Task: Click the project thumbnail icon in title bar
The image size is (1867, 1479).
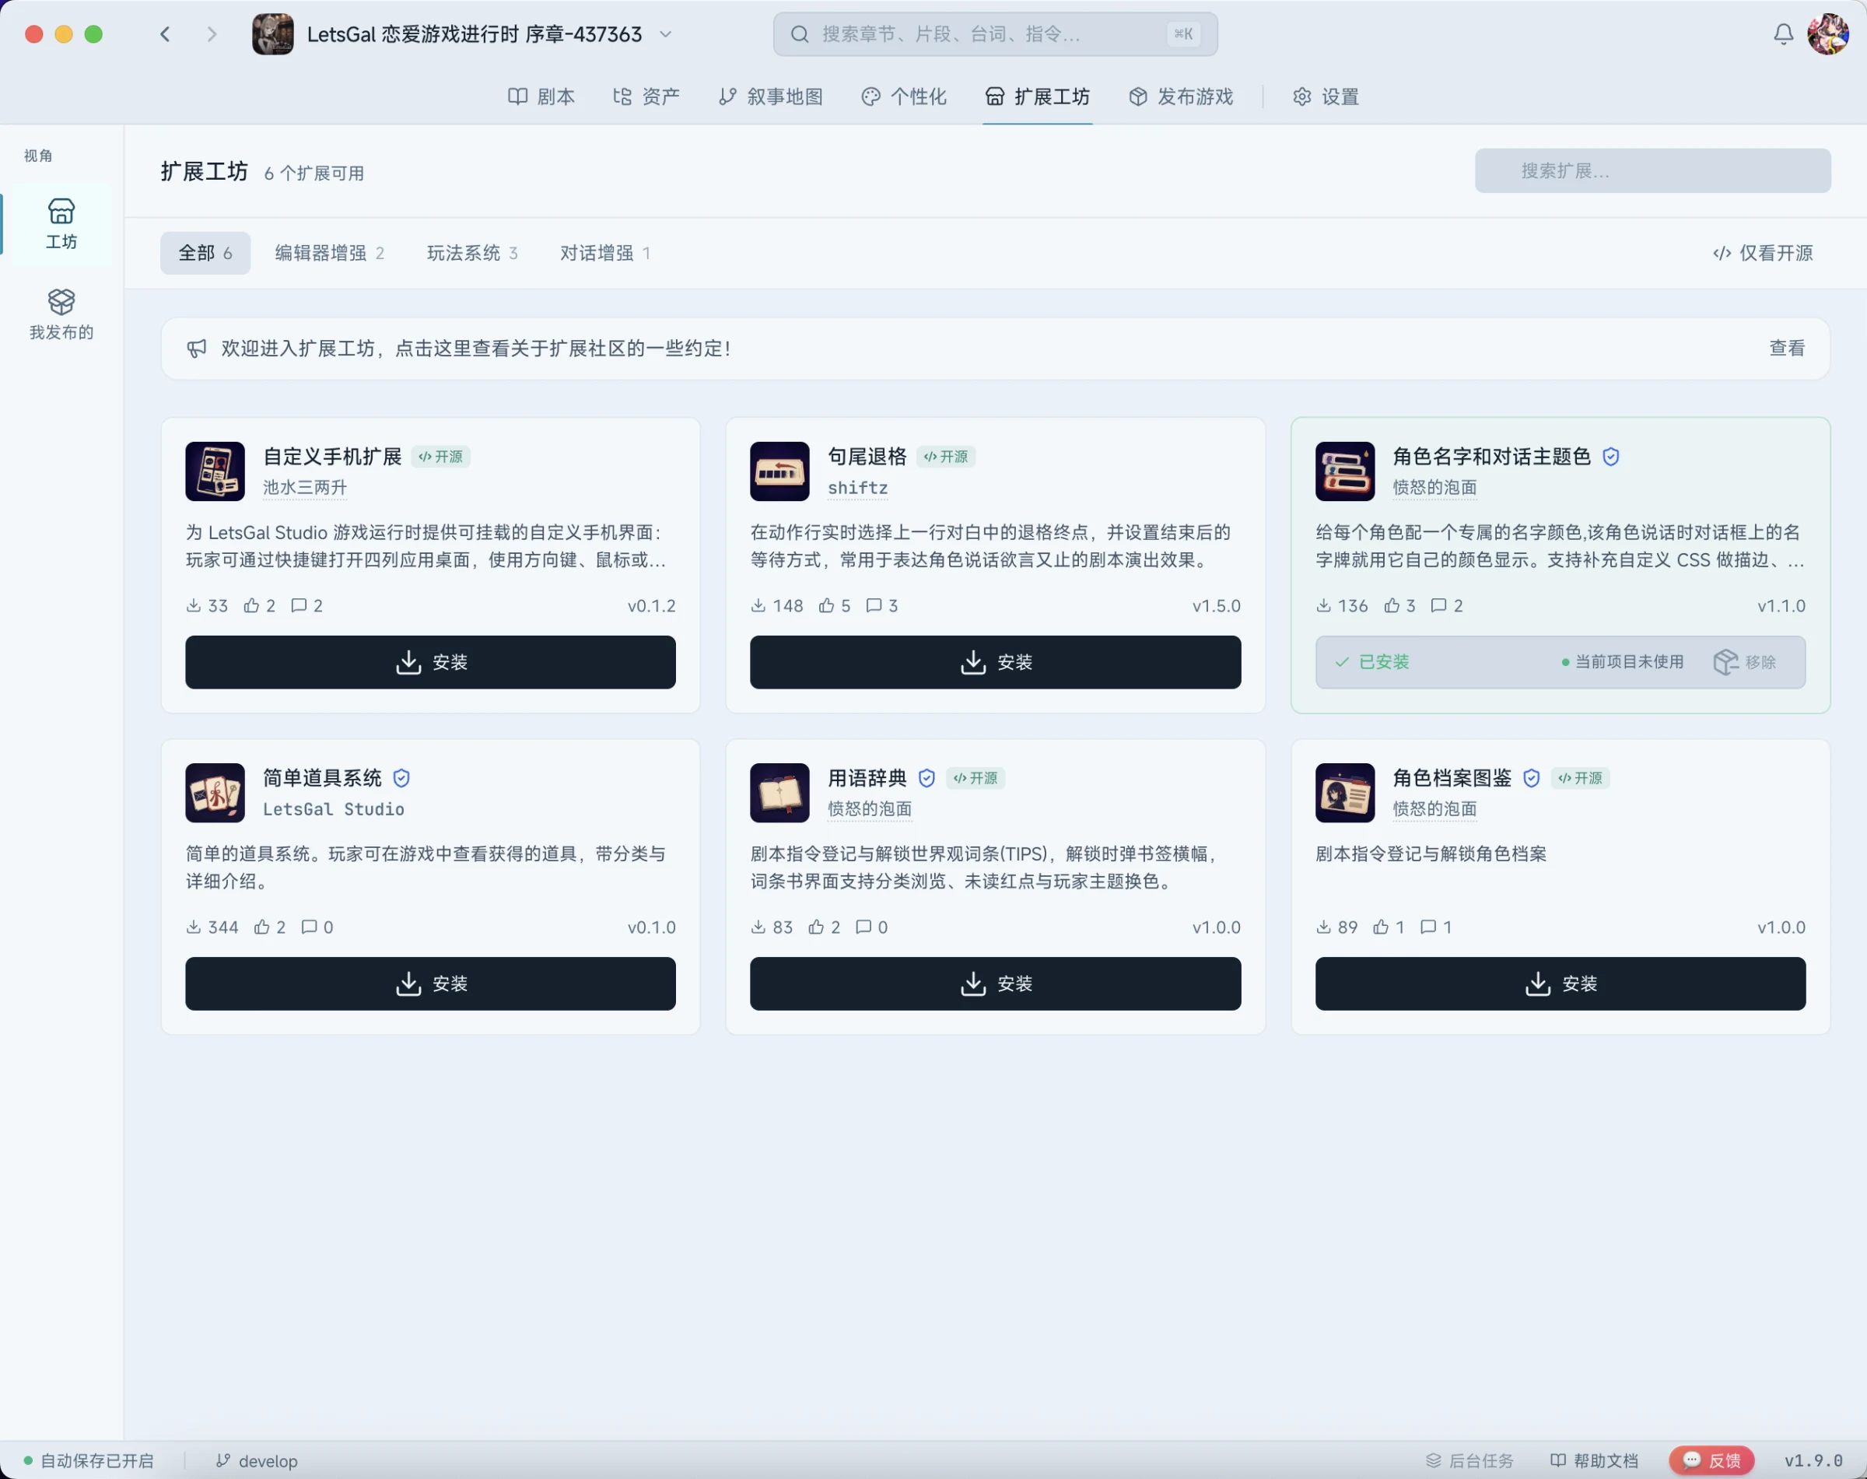Action: click(x=272, y=35)
